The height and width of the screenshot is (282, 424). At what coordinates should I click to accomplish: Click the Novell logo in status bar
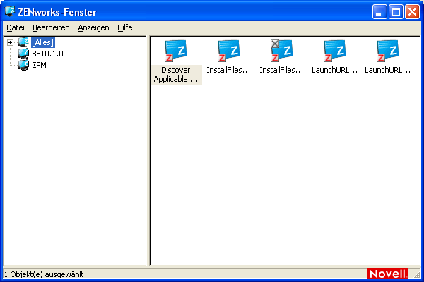pos(388,274)
